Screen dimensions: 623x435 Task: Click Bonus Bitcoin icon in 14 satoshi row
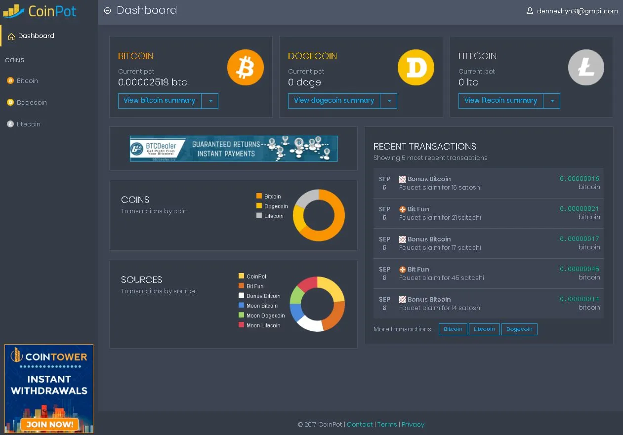pyautogui.click(x=403, y=300)
